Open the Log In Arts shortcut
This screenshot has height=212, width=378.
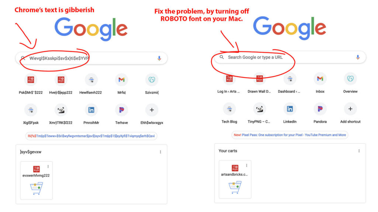tap(229, 78)
